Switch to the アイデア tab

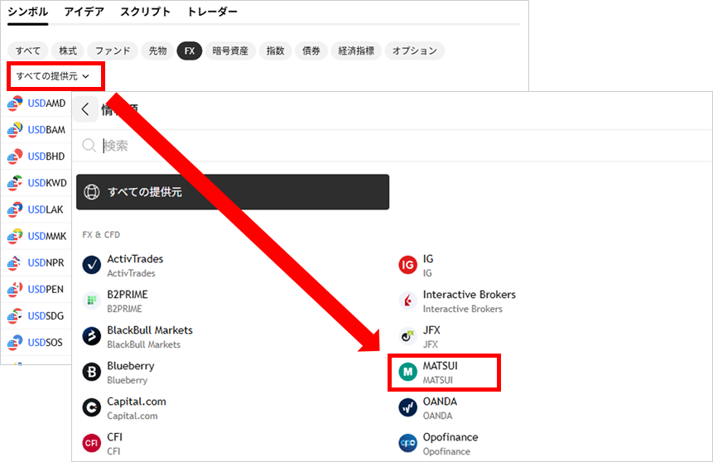[x=84, y=12]
